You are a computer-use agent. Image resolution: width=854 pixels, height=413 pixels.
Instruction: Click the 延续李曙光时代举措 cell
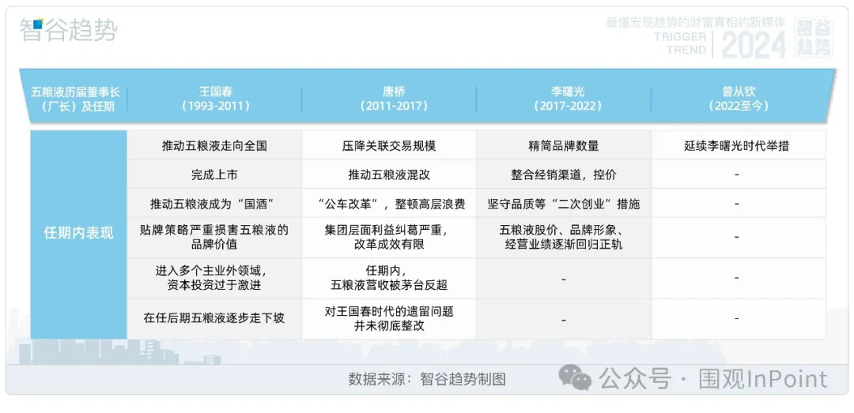coord(737,145)
